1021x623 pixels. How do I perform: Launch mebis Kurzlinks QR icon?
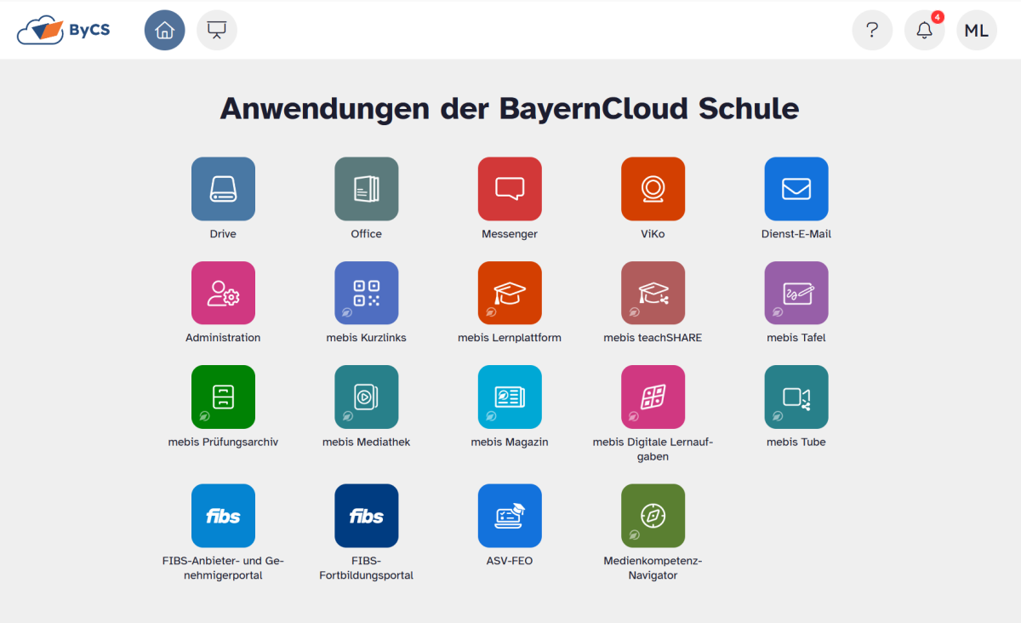(366, 293)
